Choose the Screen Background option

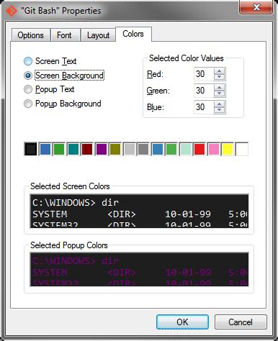[x=28, y=76]
